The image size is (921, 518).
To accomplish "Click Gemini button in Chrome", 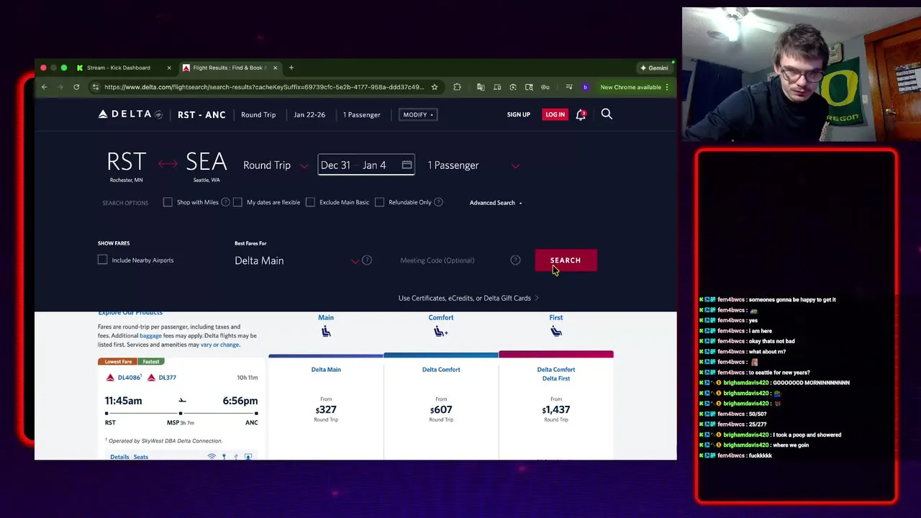I will click(654, 68).
